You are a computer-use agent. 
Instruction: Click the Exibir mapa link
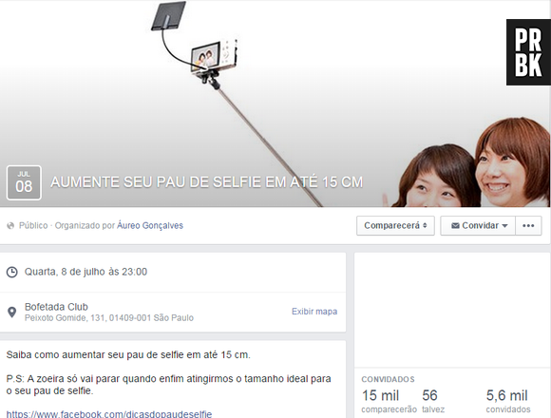click(314, 312)
